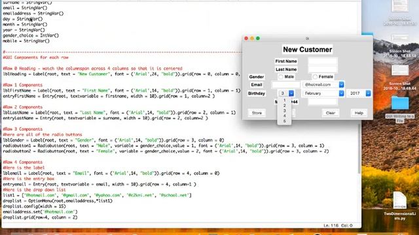Screen dimensions: 419x235
Task: Choose day 1 from the open list
Action: tap(285, 100)
